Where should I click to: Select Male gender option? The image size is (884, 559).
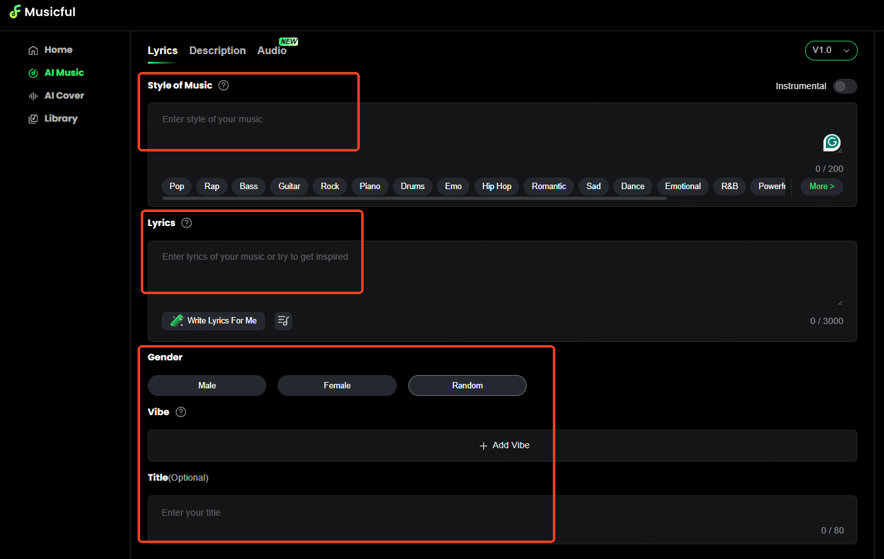[207, 385]
